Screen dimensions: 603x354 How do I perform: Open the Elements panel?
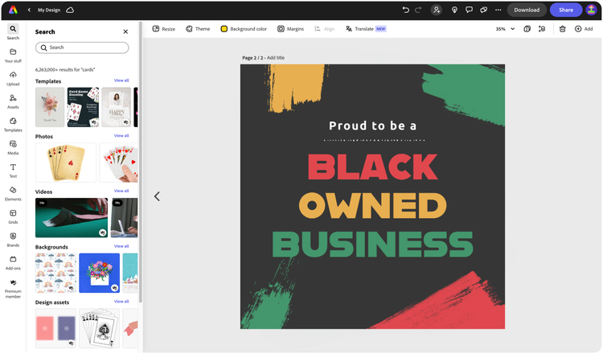coord(13,194)
